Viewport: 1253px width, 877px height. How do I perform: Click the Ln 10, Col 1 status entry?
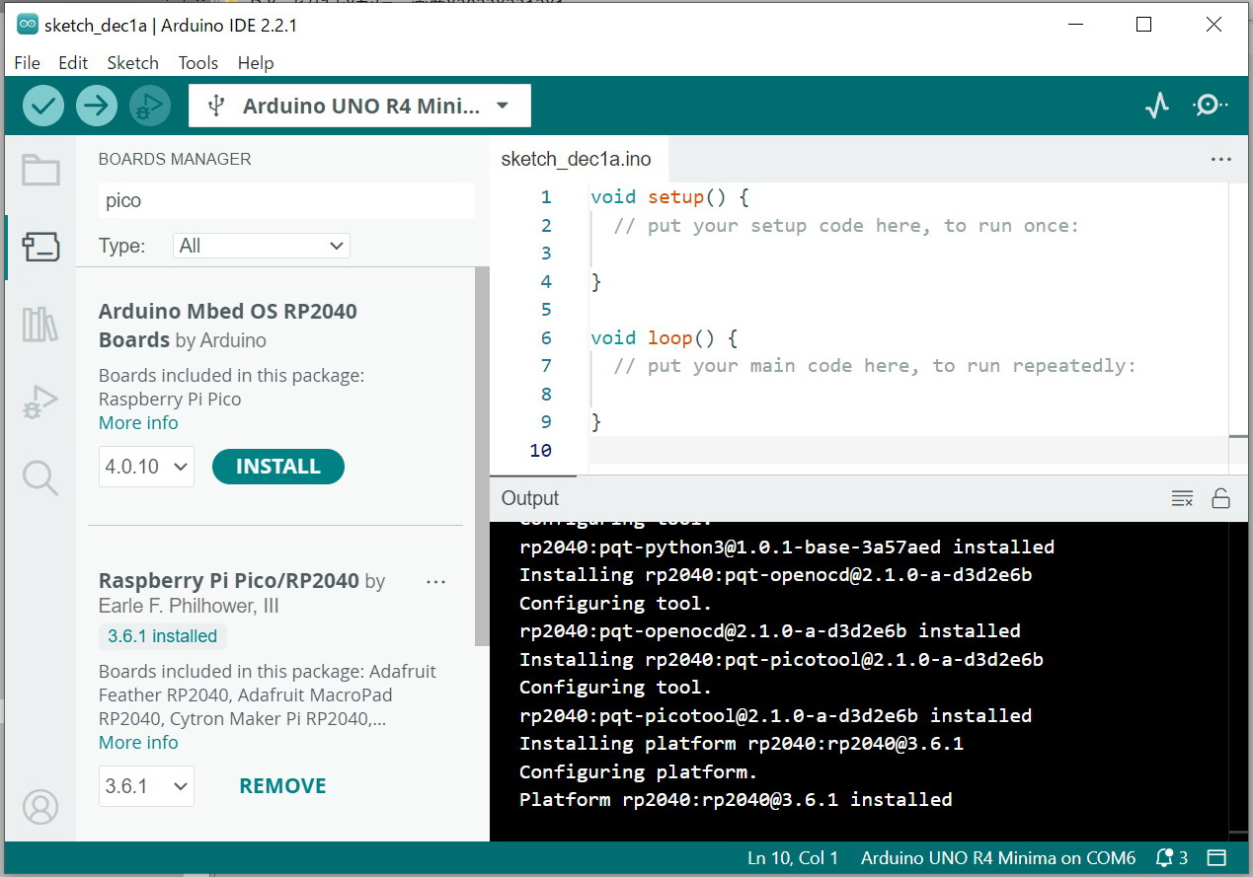(x=793, y=858)
